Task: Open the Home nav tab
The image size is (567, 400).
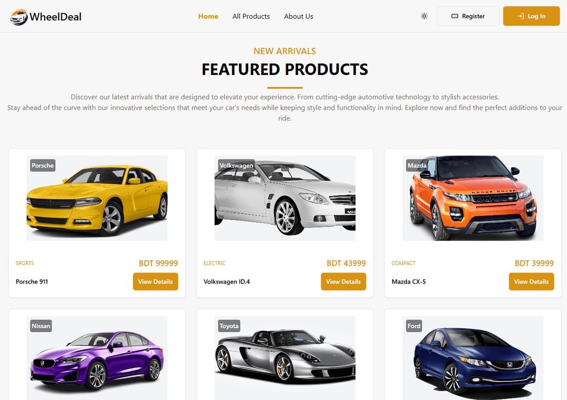Action: 208,16
